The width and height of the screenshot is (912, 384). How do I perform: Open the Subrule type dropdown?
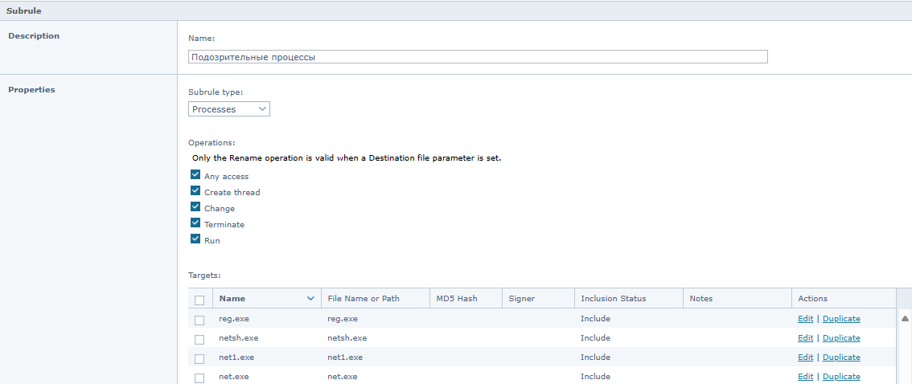(x=229, y=108)
